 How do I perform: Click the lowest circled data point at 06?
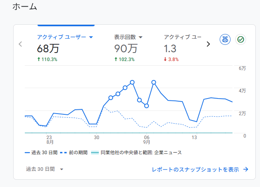[x=146, y=106]
